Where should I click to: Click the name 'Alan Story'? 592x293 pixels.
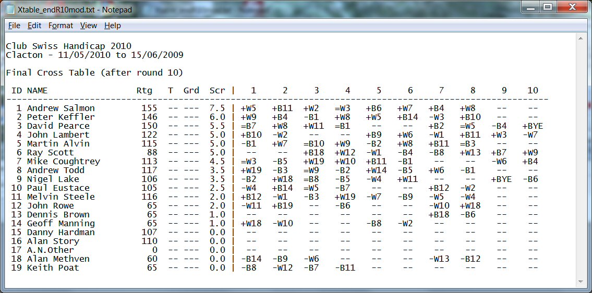pyautogui.click(x=53, y=241)
